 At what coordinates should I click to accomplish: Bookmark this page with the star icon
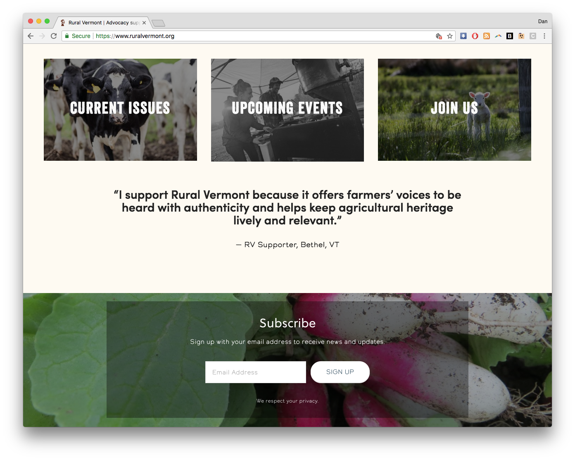(450, 36)
